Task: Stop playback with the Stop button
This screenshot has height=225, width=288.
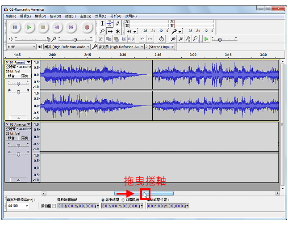Action: click(43, 27)
